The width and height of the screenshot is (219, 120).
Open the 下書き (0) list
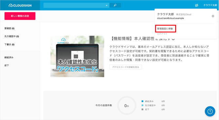9,45
